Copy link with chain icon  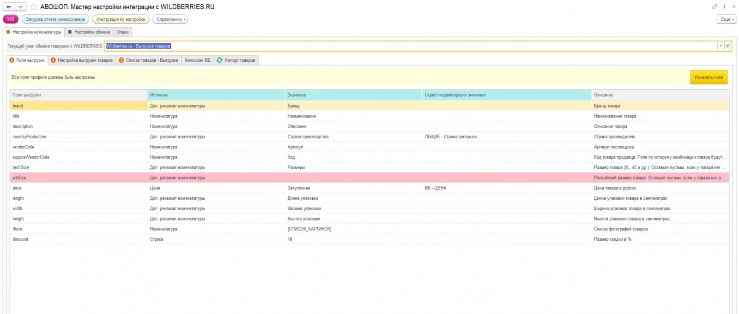[x=715, y=6]
